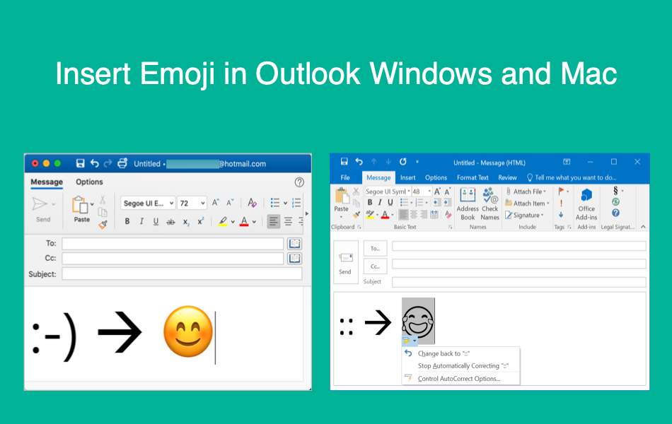Undo via Windows Outlook quick access toolbar
The image size is (672, 424).
pos(359,161)
